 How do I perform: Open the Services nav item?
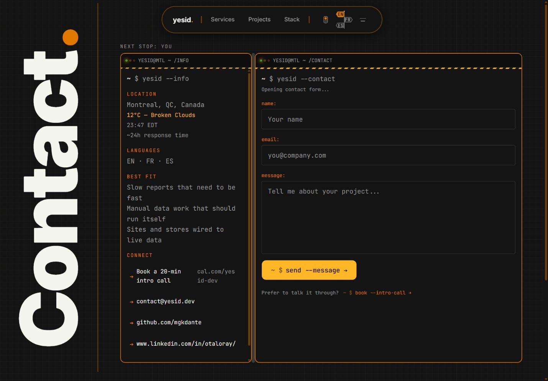click(x=223, y=20)
